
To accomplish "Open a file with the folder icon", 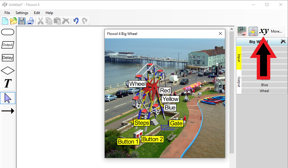I will (x=14, y=21).
